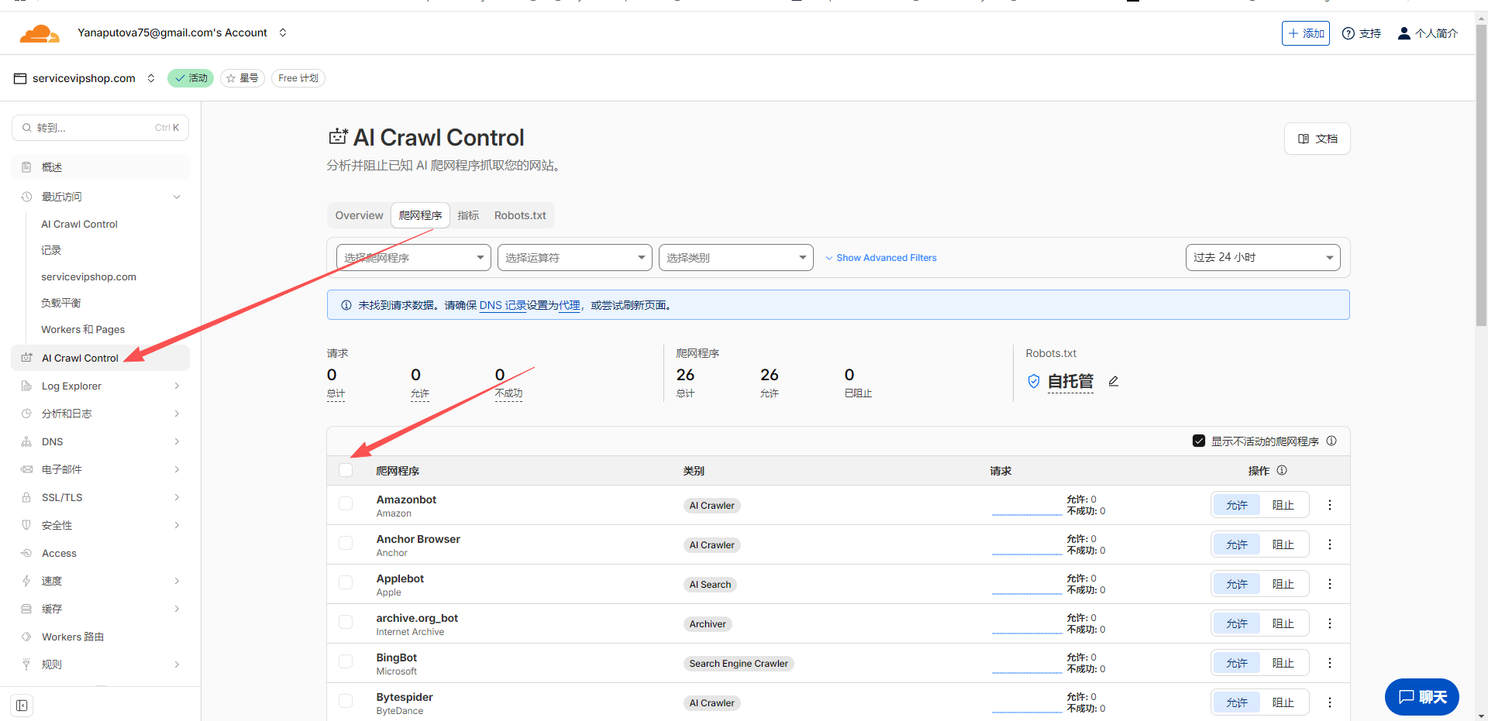
Task: Click the info icon next to 操作 column
Action: coord(1282,470)
